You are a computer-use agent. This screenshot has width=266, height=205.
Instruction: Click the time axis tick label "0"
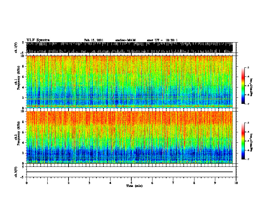point(27,183)
